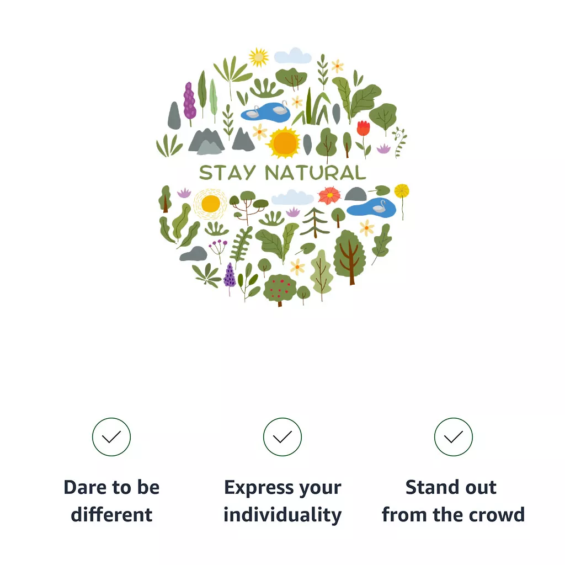Select the round tree with red berries
The image size is (565, 565).
point(280,287)
